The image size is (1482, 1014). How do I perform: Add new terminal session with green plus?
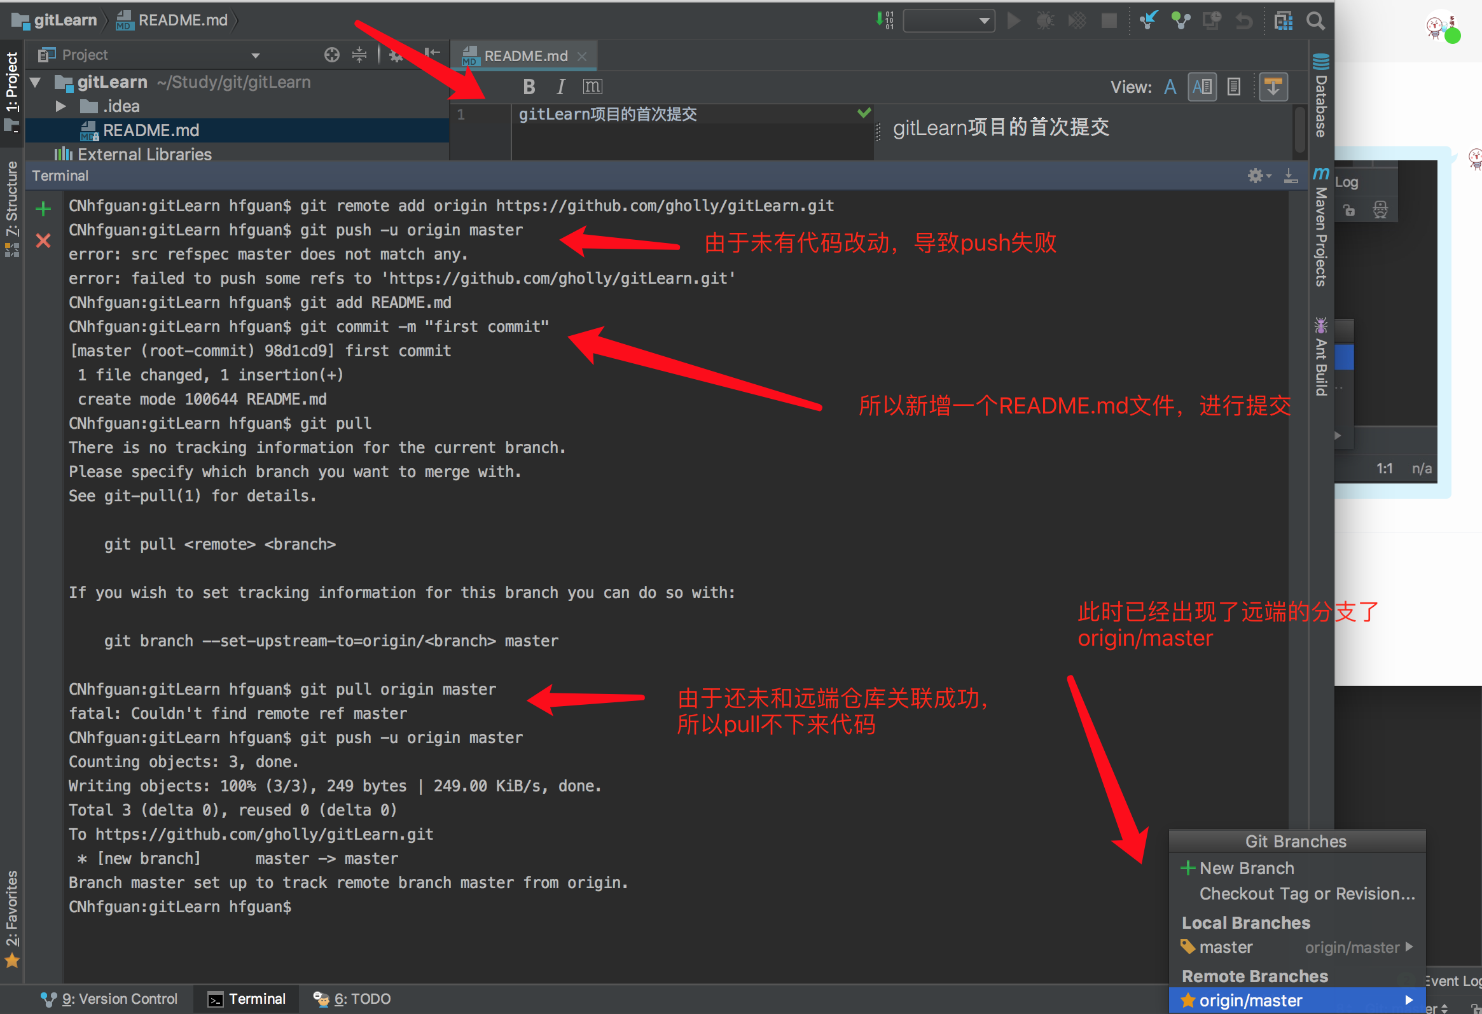(43, 209)
